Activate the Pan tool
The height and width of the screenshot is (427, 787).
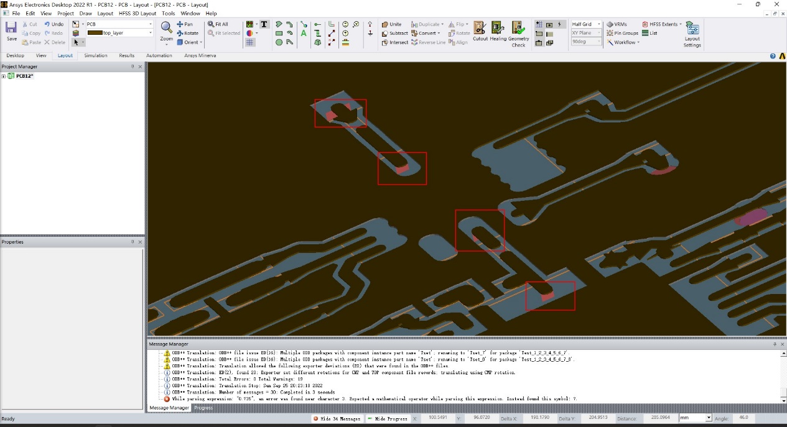click(185, 24)
